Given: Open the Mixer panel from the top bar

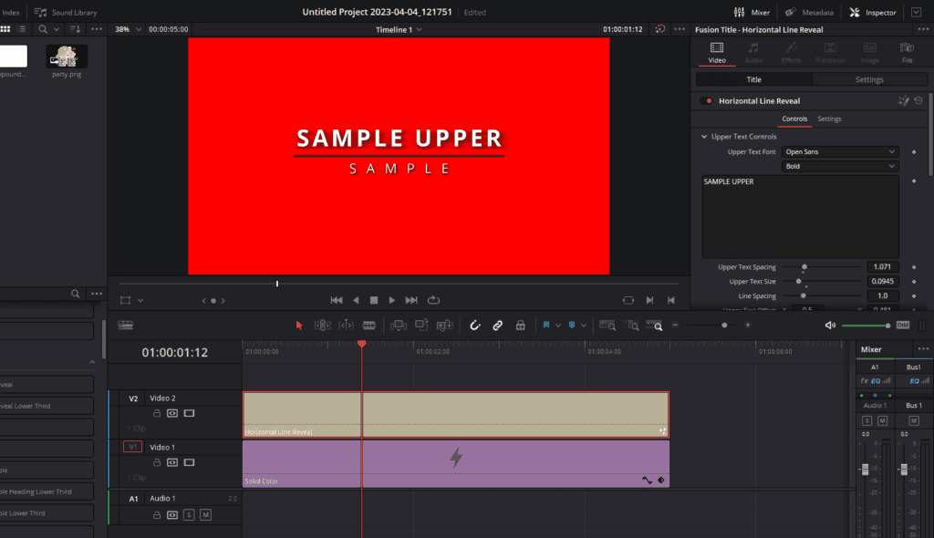Looking at the screenshot, I should click(x=752, y=12).
